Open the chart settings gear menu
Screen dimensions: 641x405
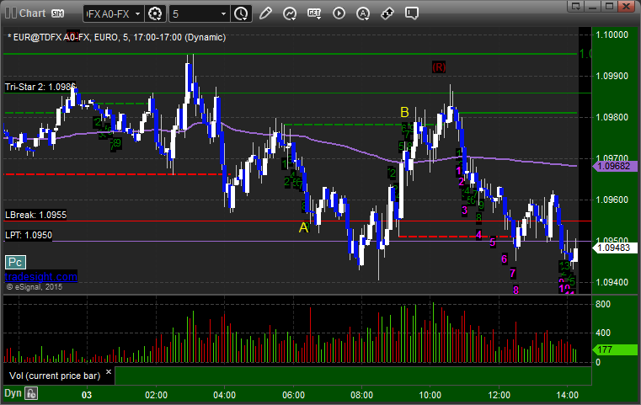(x=155, y=14)
